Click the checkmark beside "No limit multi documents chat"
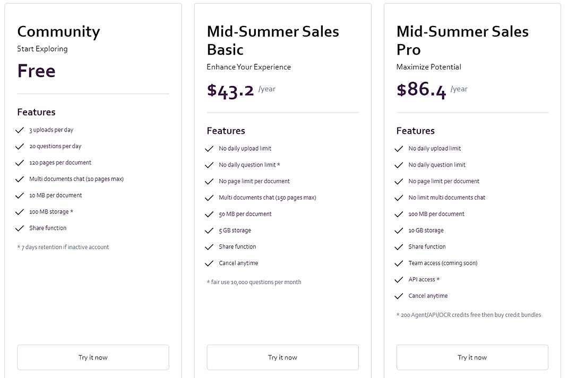Image resolution: width=568 pixels, height=378 pixels. click(399, 197)
